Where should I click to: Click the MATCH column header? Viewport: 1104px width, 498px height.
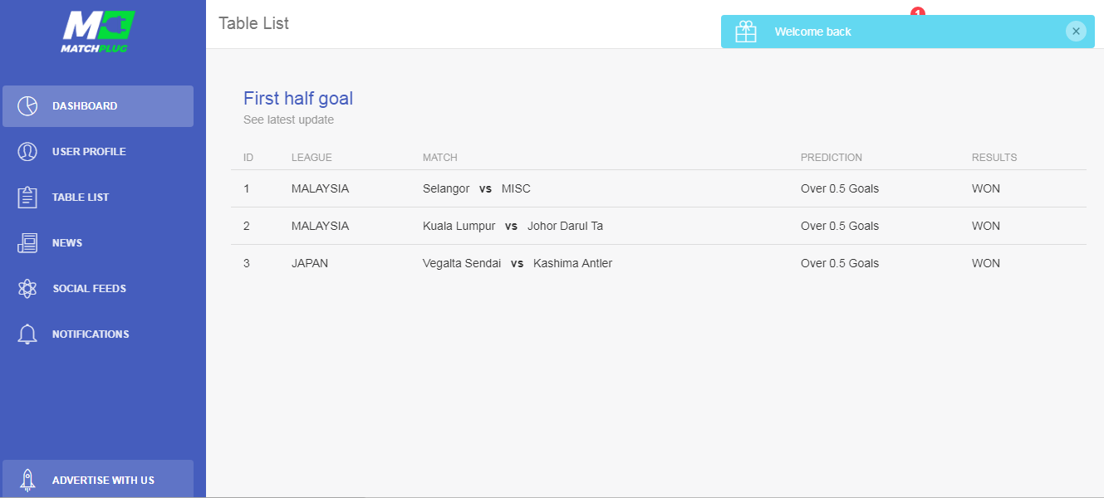click(440, 158)
